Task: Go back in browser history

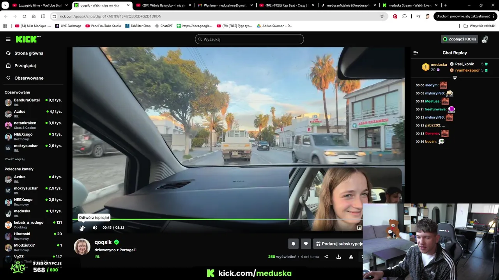Action: 5,16
